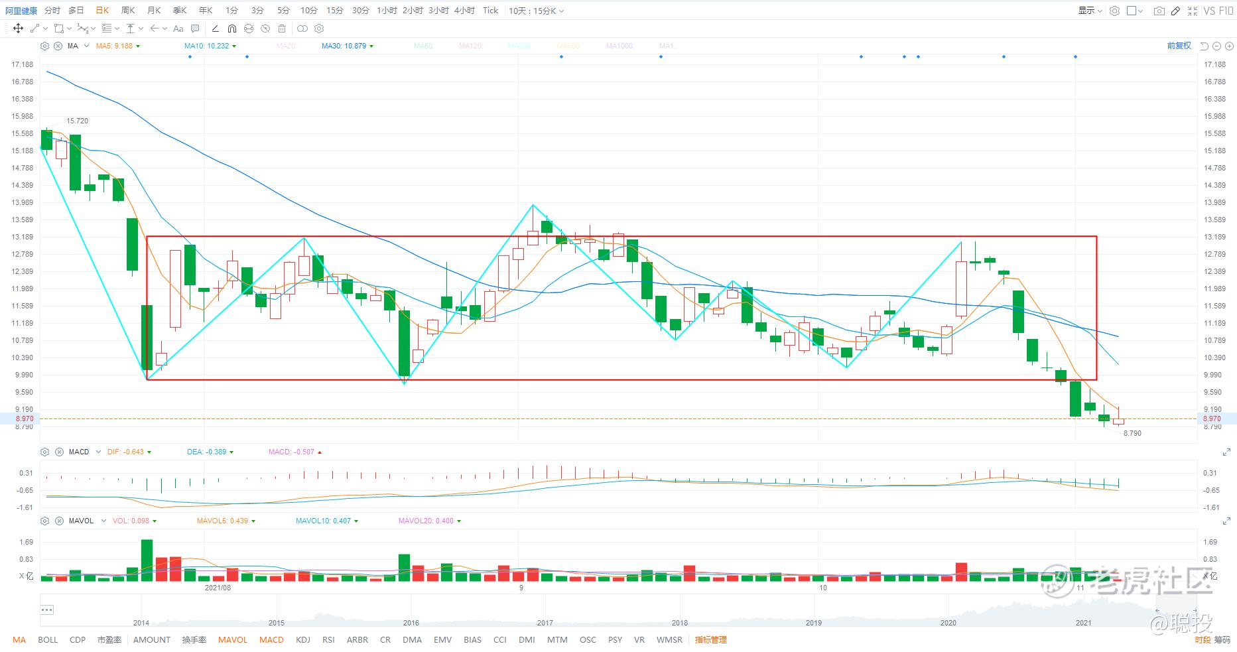
Task: Toggle MA10 line visibility
Action: click(210, 46)
